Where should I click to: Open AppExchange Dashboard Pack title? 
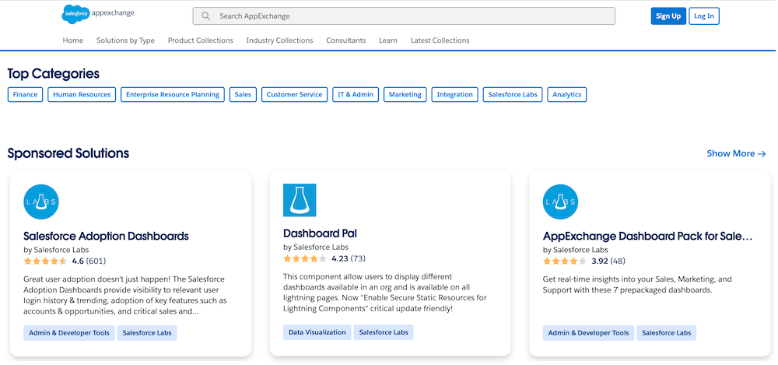click(648, 236)
